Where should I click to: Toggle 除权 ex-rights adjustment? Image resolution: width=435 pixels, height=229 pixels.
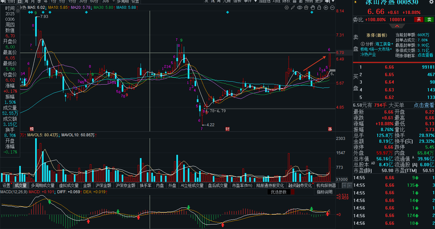(x=286, y=1)
